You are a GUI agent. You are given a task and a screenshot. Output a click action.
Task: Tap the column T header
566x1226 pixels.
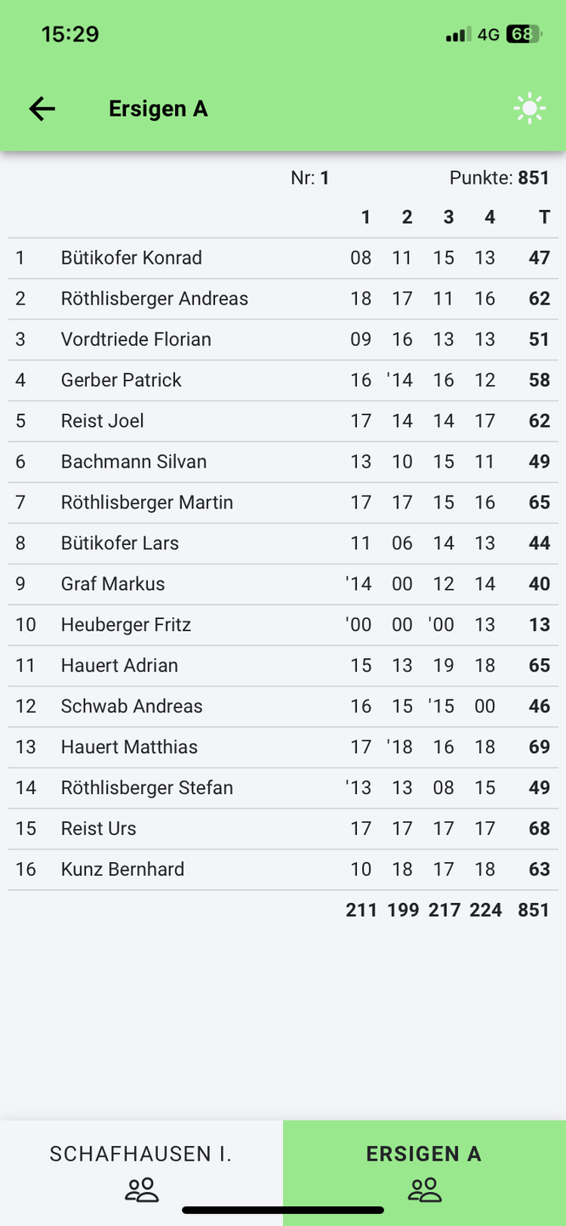click(x=544, y=218)
